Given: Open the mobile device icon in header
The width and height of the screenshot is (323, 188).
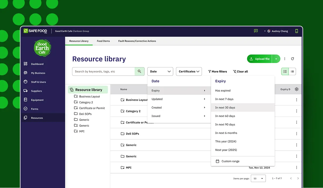Looking at the screenshot, I should pyautogui.click(x=297, y=31).
